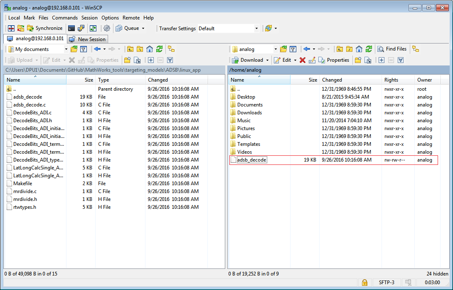Viewport: 453px width, 290px height.
Task: Expand the Queue dropdown arrow
Action: click(x=143, y=28)
